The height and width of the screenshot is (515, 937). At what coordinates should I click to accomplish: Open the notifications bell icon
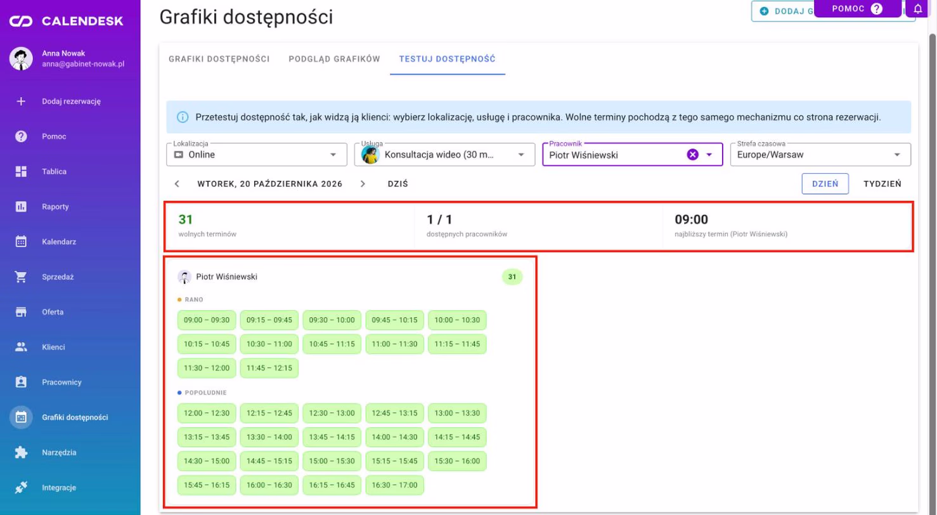tap(917, 9)
